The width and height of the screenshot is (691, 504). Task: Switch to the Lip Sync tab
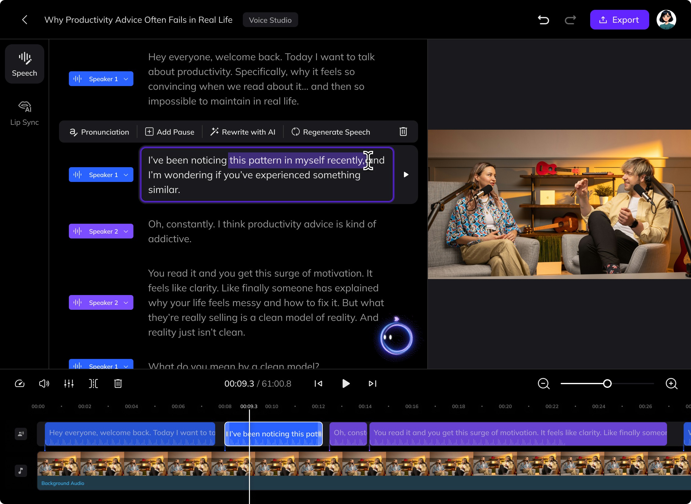pyautogui.click(x=25, y=114)
